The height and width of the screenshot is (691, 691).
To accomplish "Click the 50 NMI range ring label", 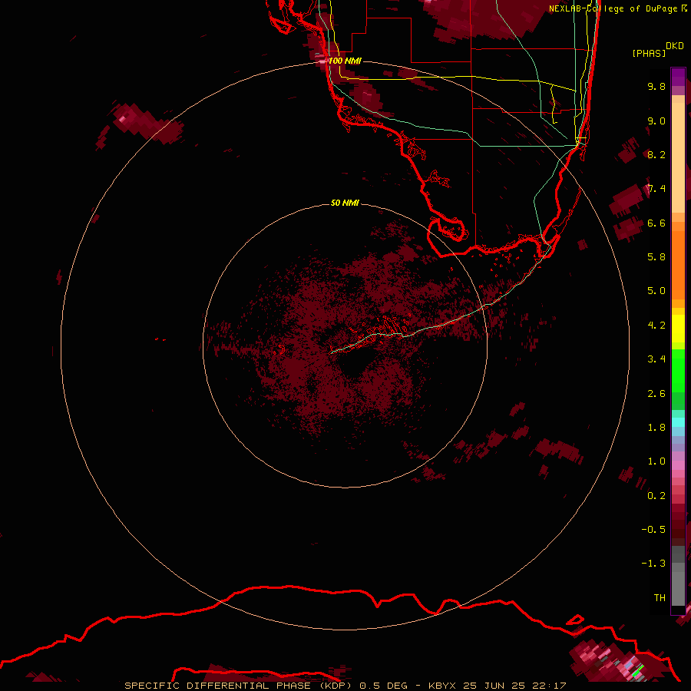I will [x=345, y=203].
